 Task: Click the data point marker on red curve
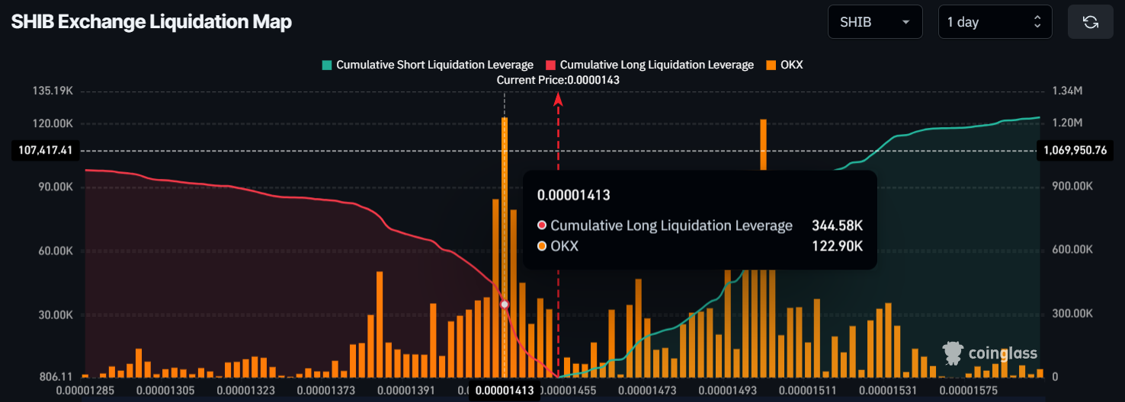coord(504,305)
